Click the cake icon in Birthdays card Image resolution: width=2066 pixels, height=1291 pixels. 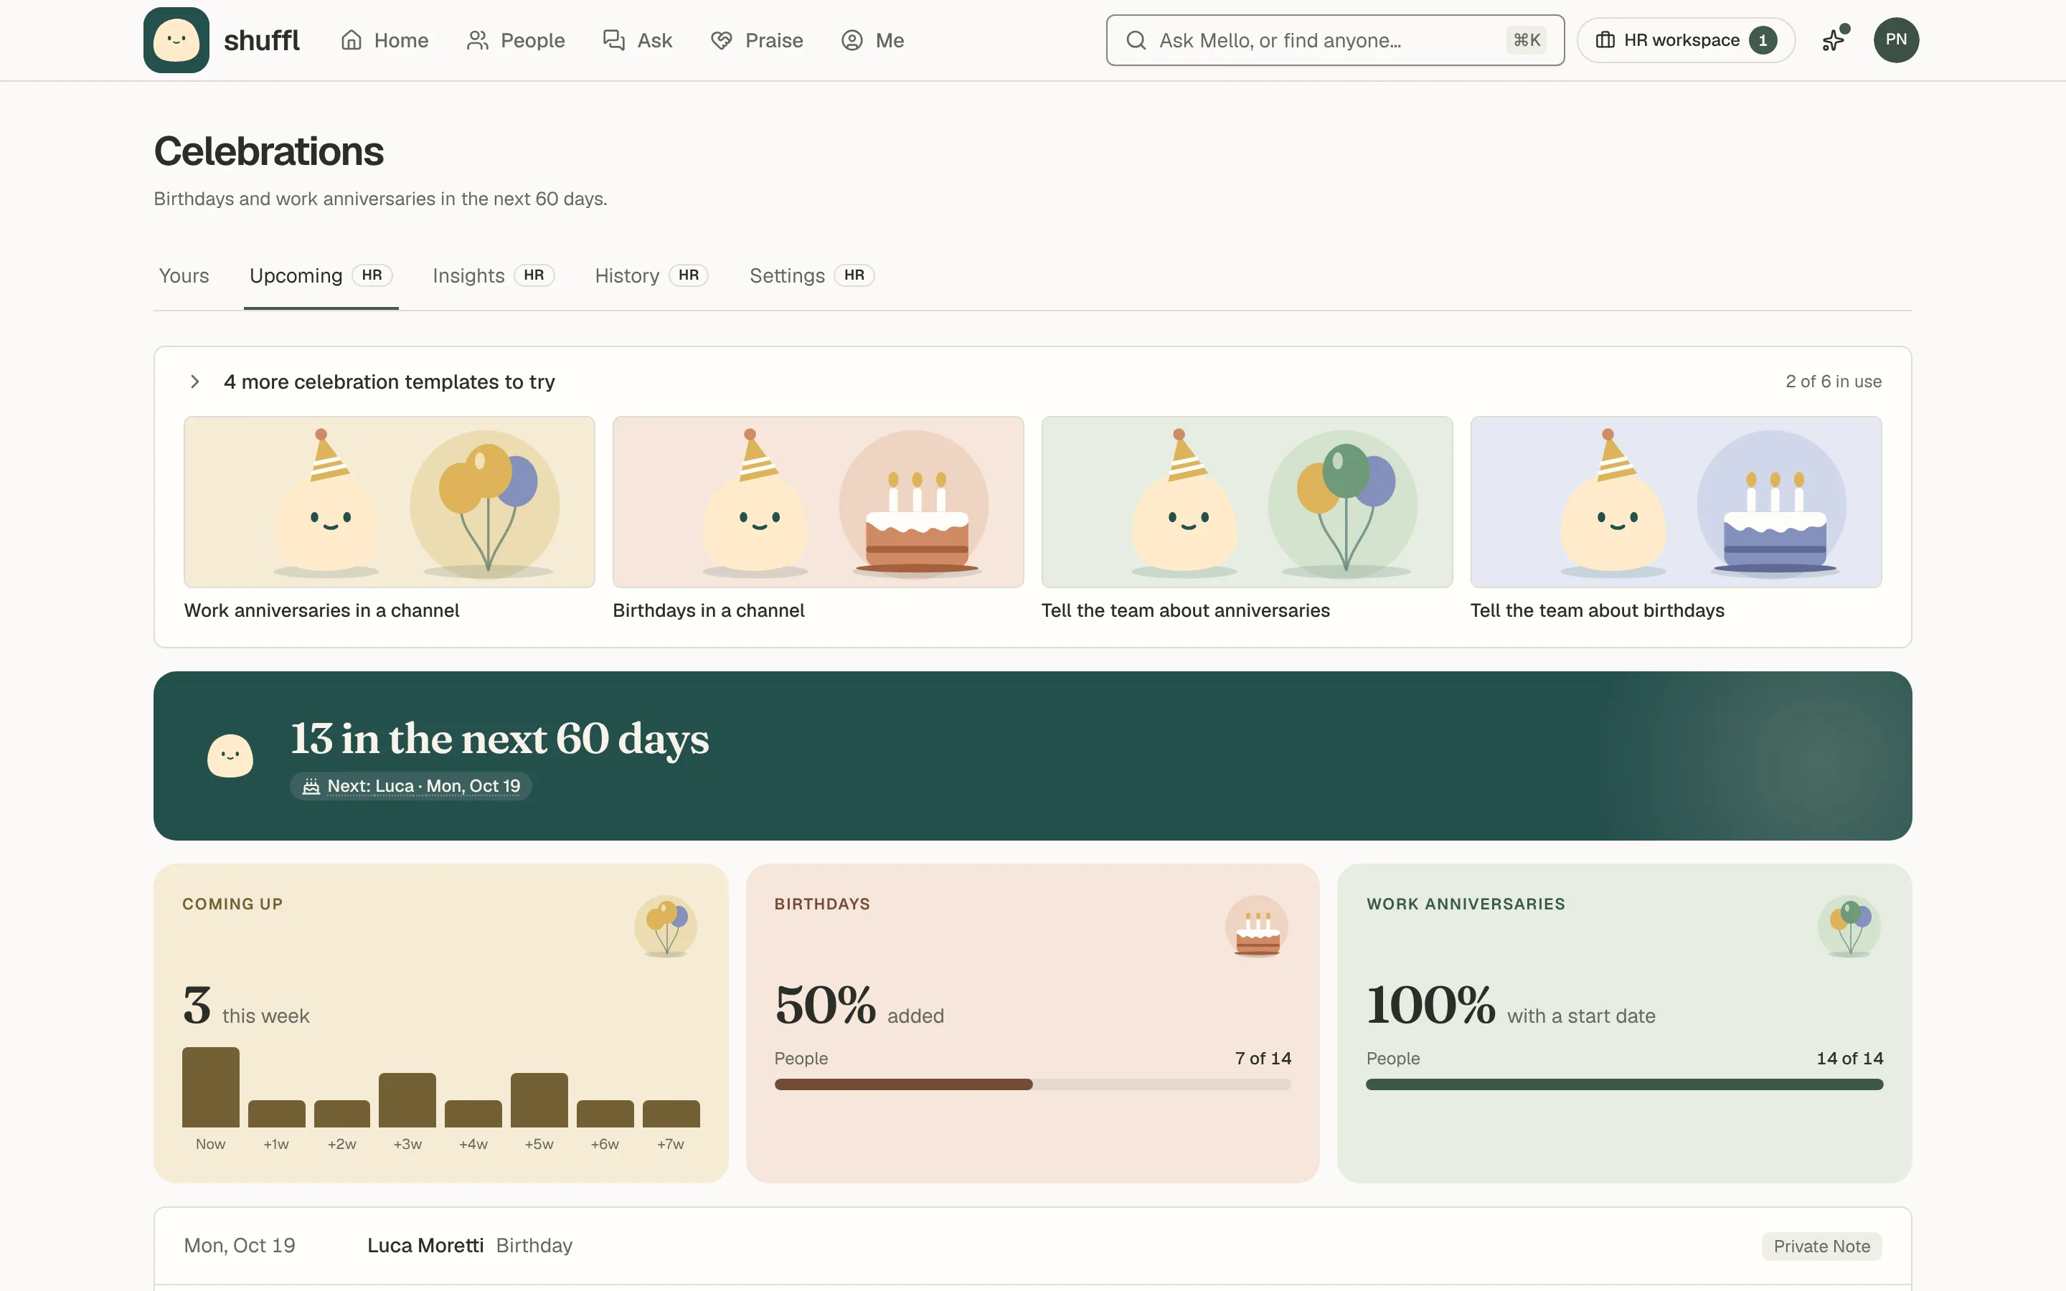coord(1257,927)
